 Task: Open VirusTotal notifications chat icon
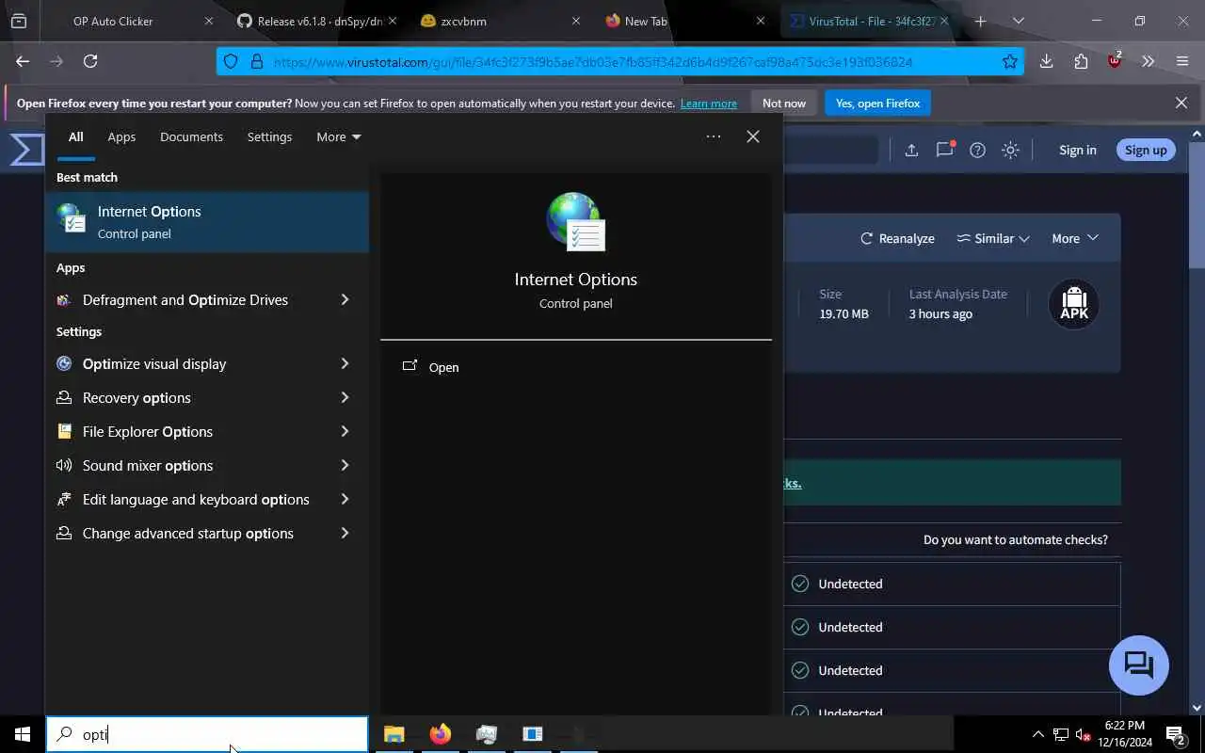[945, 150]
